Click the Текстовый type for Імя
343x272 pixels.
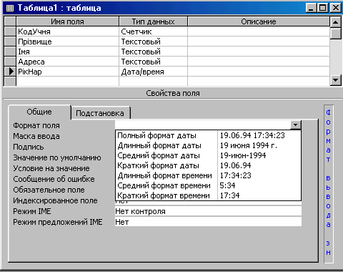point(154,52)
